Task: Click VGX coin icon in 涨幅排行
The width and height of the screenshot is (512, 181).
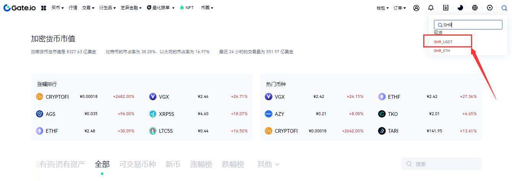Action: tap(153, 97)
